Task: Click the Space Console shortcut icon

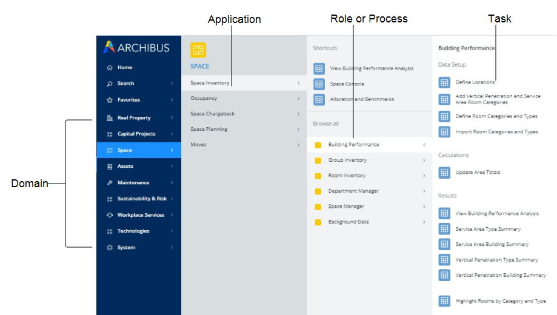Action: click(x=319, y=84)
